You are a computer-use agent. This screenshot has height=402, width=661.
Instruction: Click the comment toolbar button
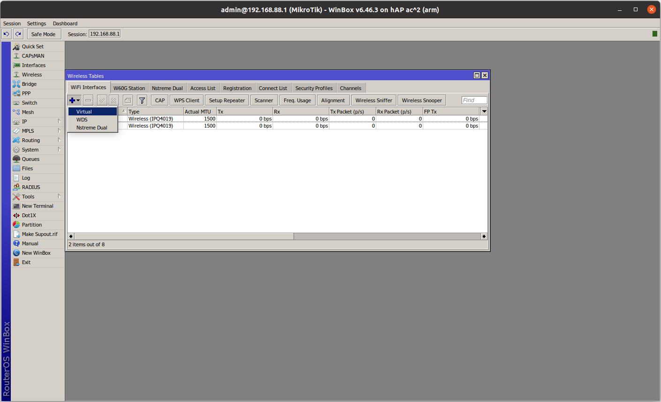[x=128, y=100]
